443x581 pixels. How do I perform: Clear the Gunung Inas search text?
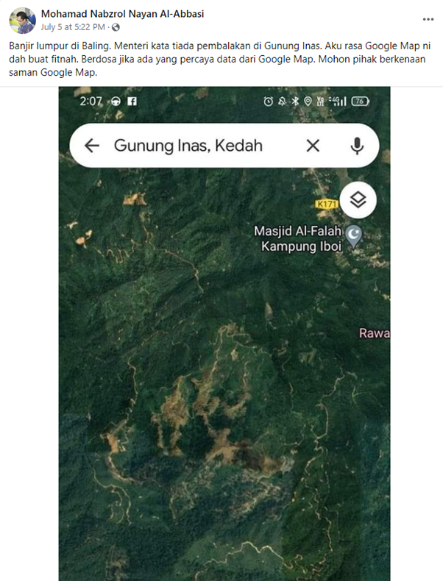tap(313, 146)
